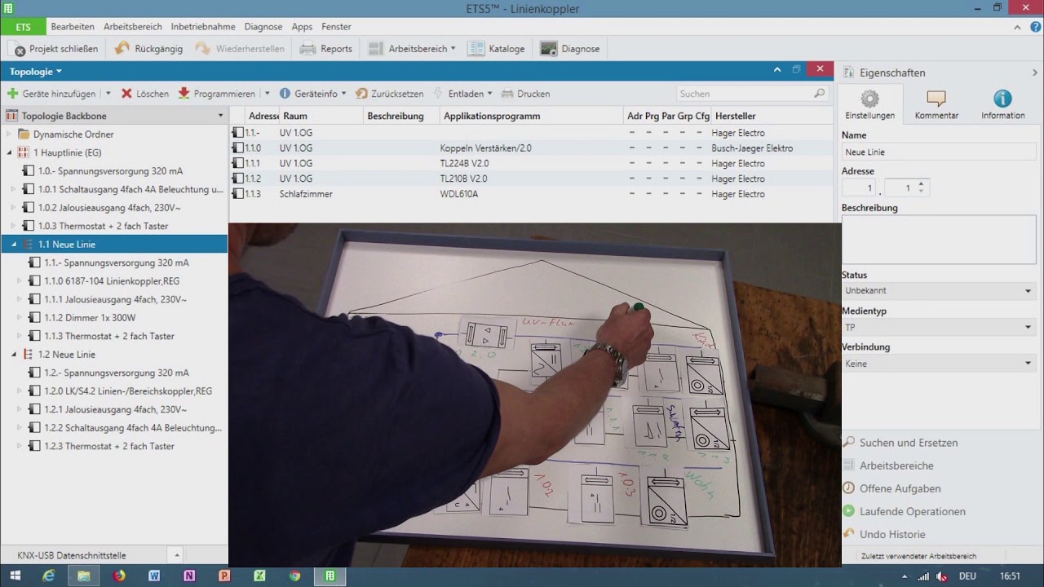The image size is (1044, 587).
Task: Open the Kommentar tab in Eigenschaften
Action: [x=936, y=105]
